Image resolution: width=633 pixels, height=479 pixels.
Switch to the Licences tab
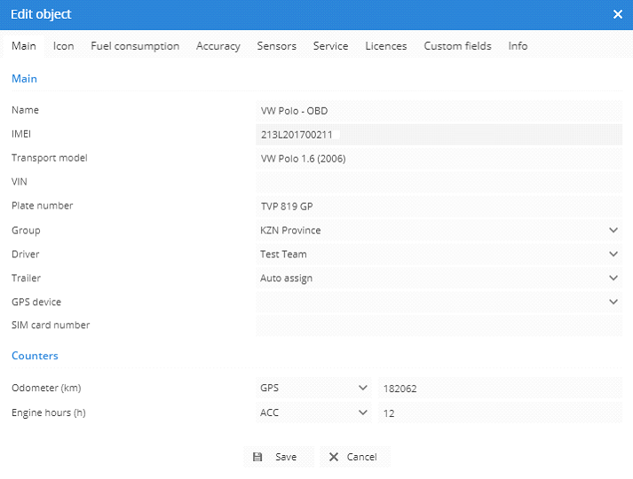coord(386,46)
